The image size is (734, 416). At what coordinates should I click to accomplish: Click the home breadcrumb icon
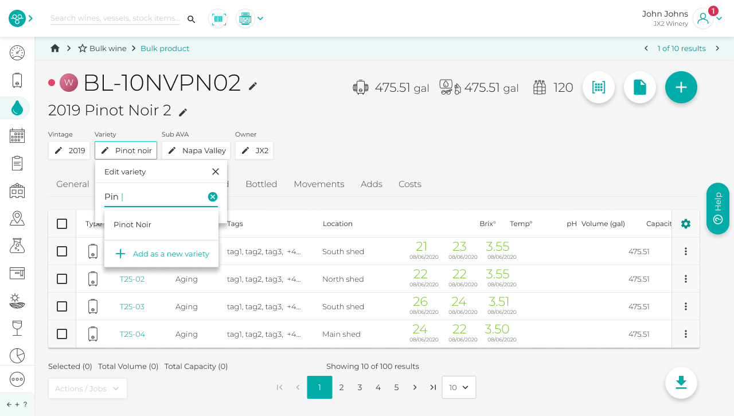tap(55, 48)
